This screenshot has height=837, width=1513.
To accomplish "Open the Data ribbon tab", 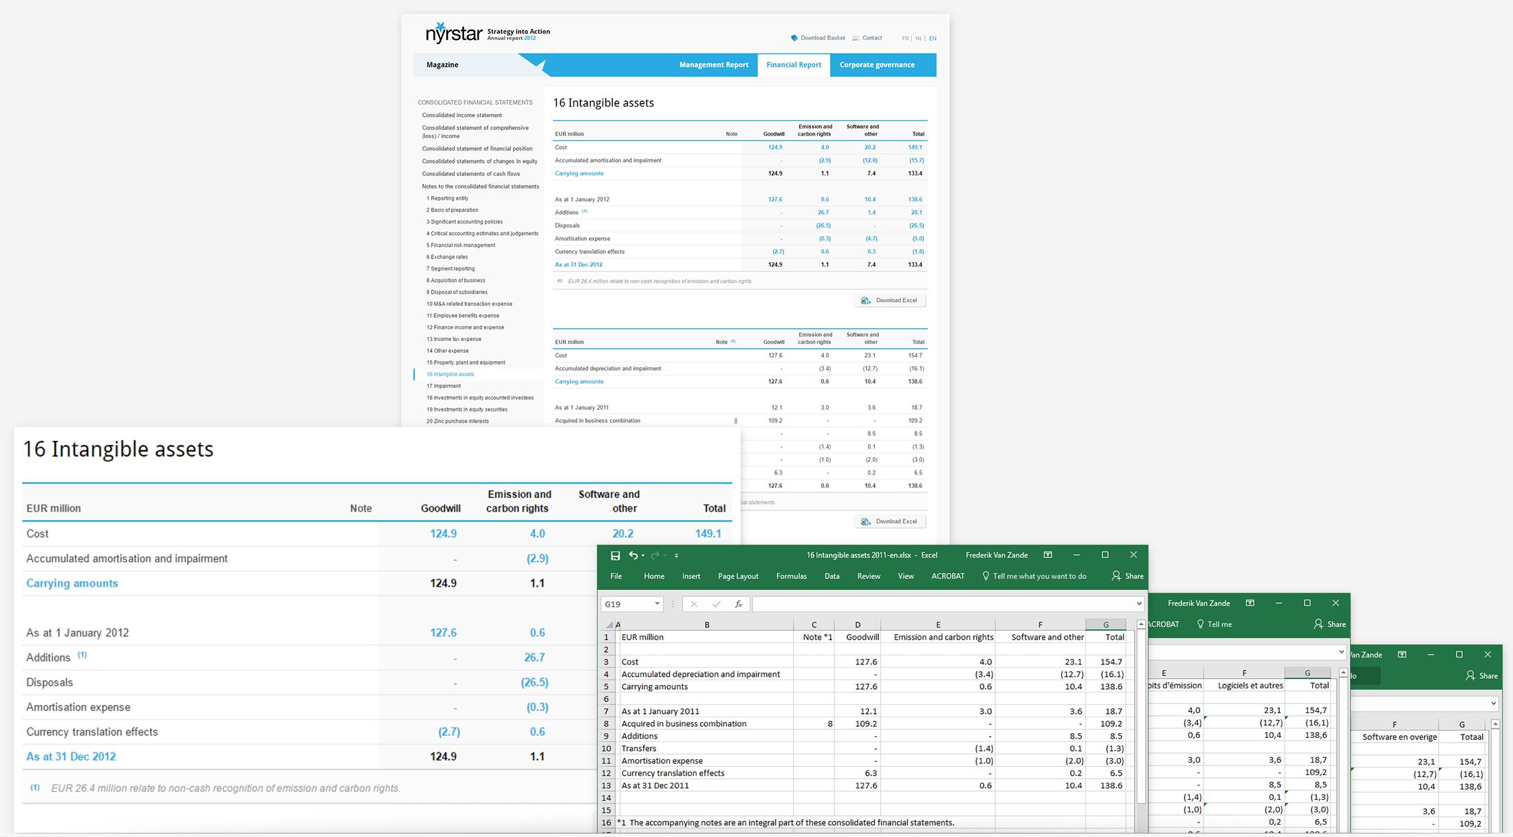I will pyautogui.click(x=832, y=576).
